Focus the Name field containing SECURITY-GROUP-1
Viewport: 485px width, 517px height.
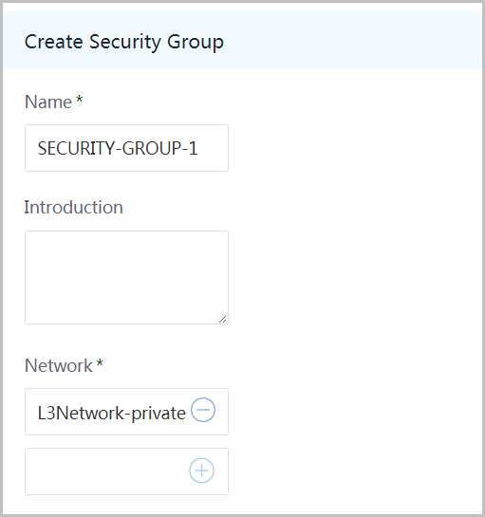coord(126,148)
